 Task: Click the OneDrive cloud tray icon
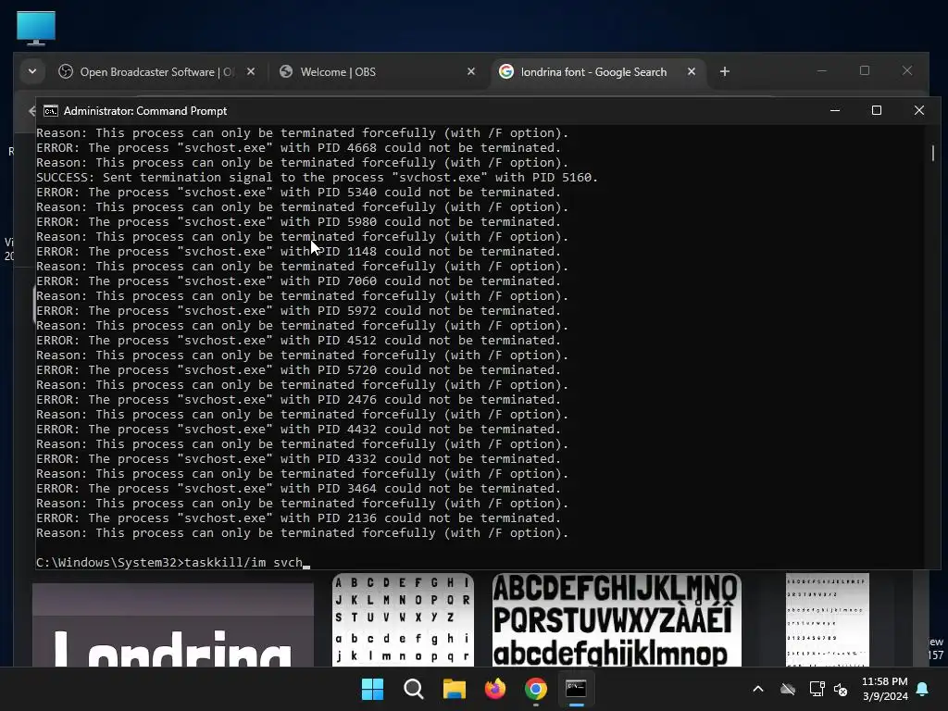point(788,689)
